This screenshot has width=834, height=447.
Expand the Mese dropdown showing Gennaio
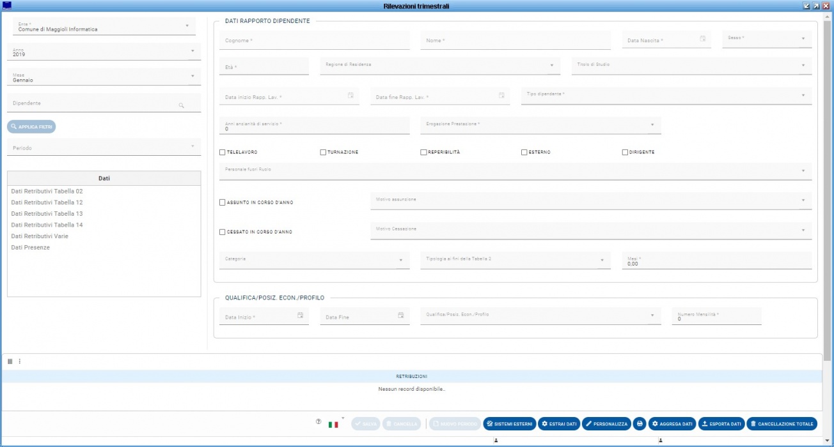click(192, 77)
